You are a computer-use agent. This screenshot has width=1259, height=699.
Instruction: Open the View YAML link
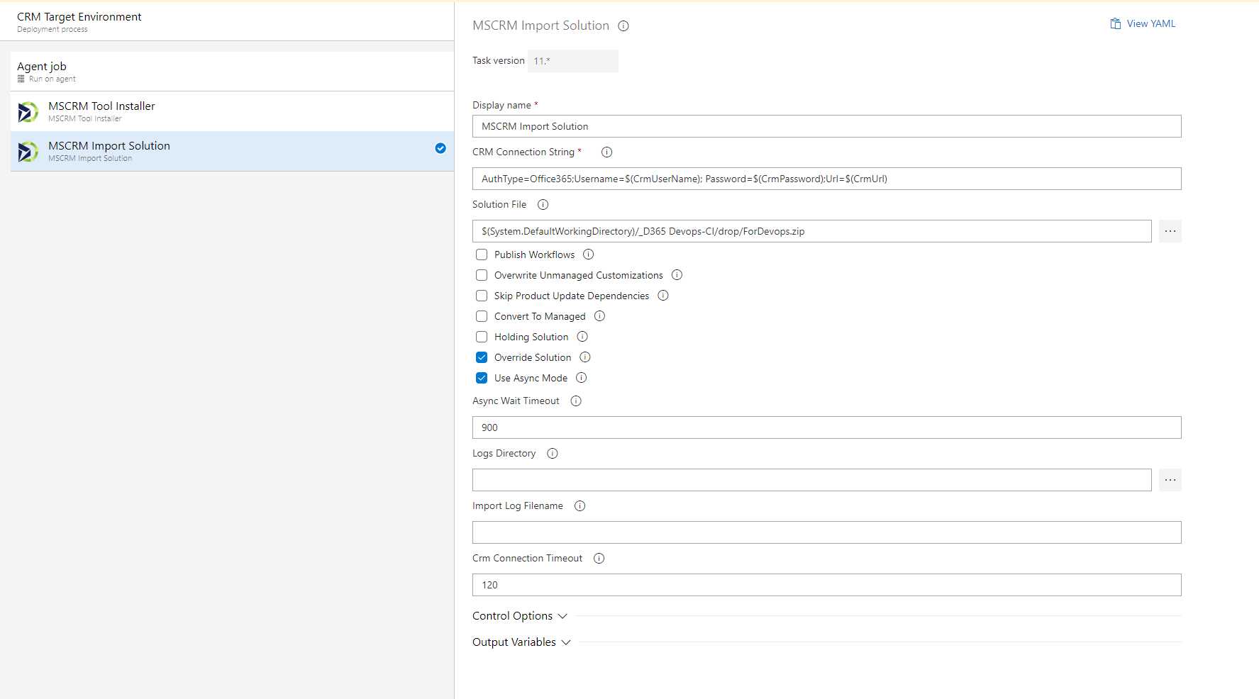pos(1143,23)
